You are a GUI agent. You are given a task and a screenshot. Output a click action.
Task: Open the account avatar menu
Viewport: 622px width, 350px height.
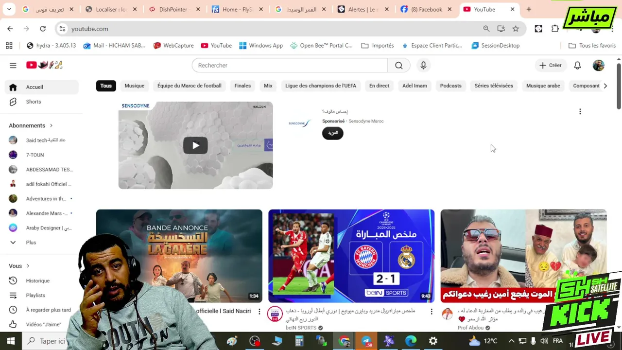coord(598,65)
